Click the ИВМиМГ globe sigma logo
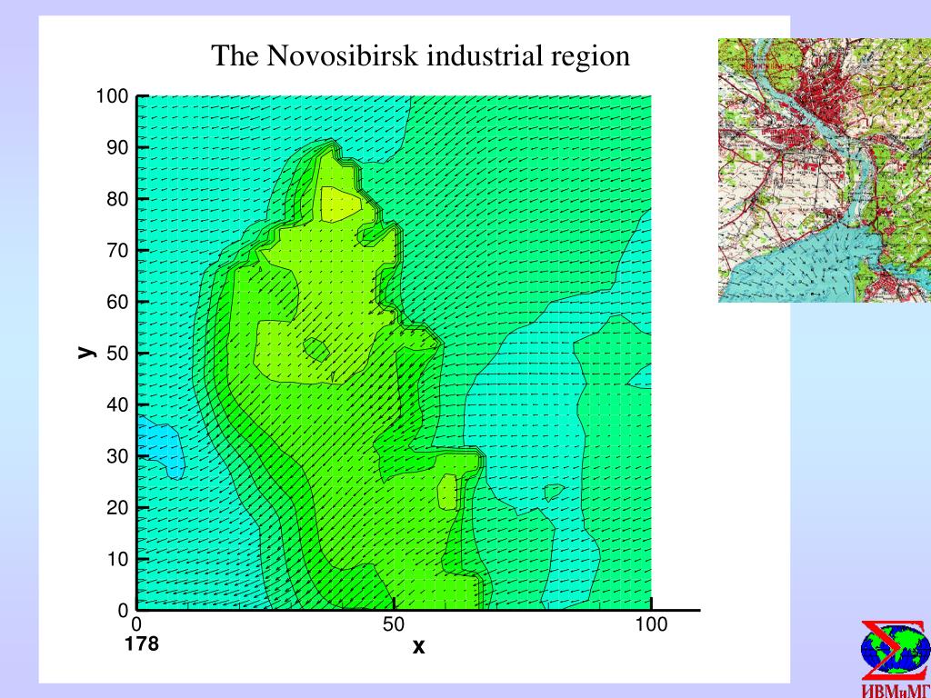 (896, 651)
